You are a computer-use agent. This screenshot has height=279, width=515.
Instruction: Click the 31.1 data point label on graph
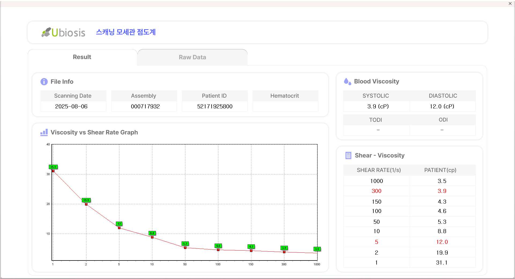pos(53,167)
